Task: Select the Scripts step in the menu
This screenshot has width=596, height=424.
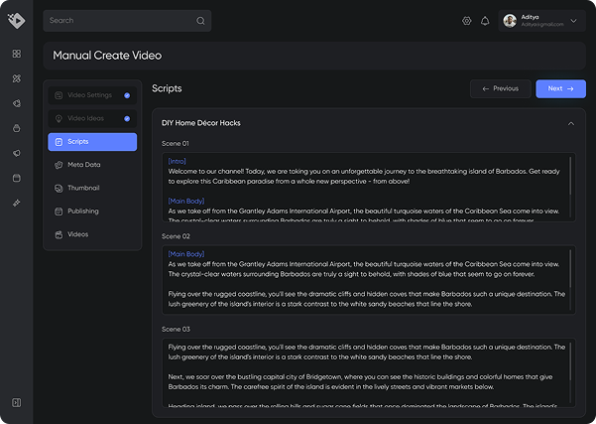Action: 92,141
